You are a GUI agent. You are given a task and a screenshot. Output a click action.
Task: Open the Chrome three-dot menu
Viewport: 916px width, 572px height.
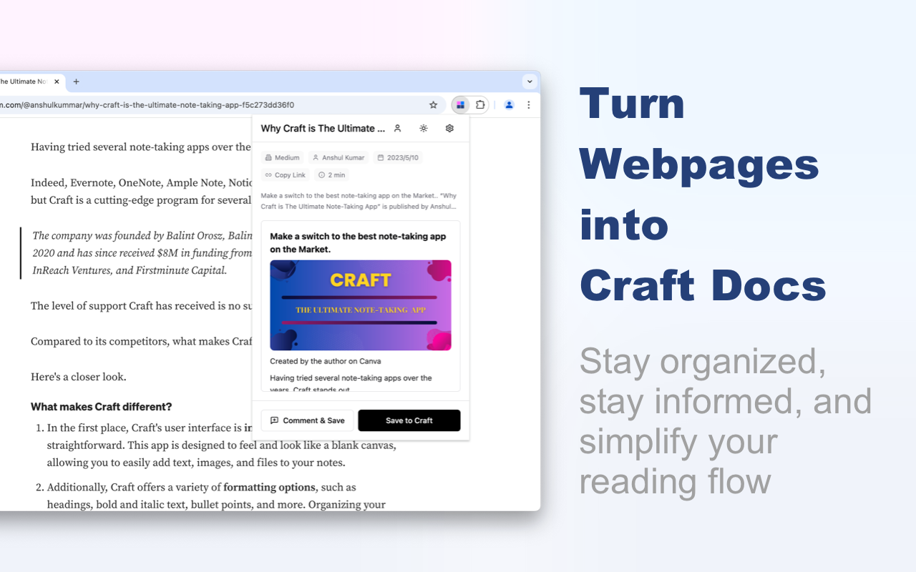529,104
